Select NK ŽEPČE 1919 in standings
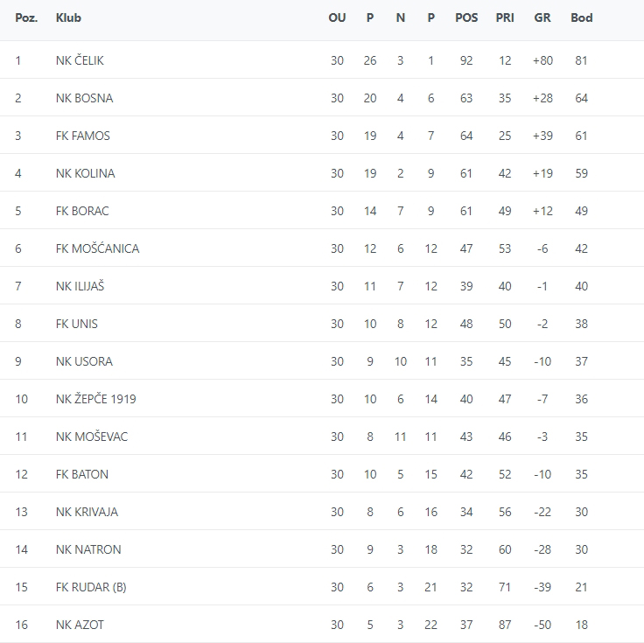This screenshot has height=643, width=644. [x=95, y=399]
